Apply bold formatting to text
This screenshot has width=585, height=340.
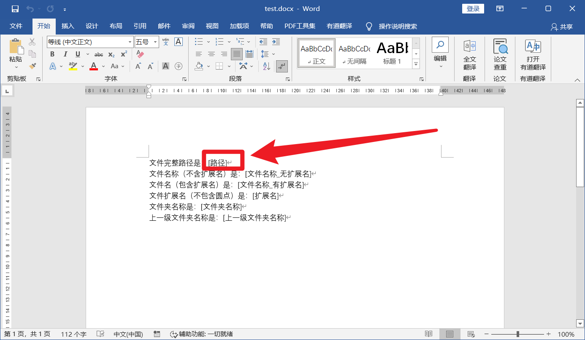pos(52,54)
